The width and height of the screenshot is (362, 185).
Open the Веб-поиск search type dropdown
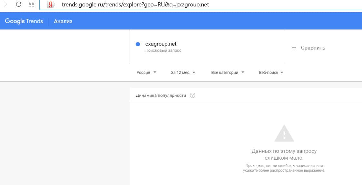coord(271,72)
